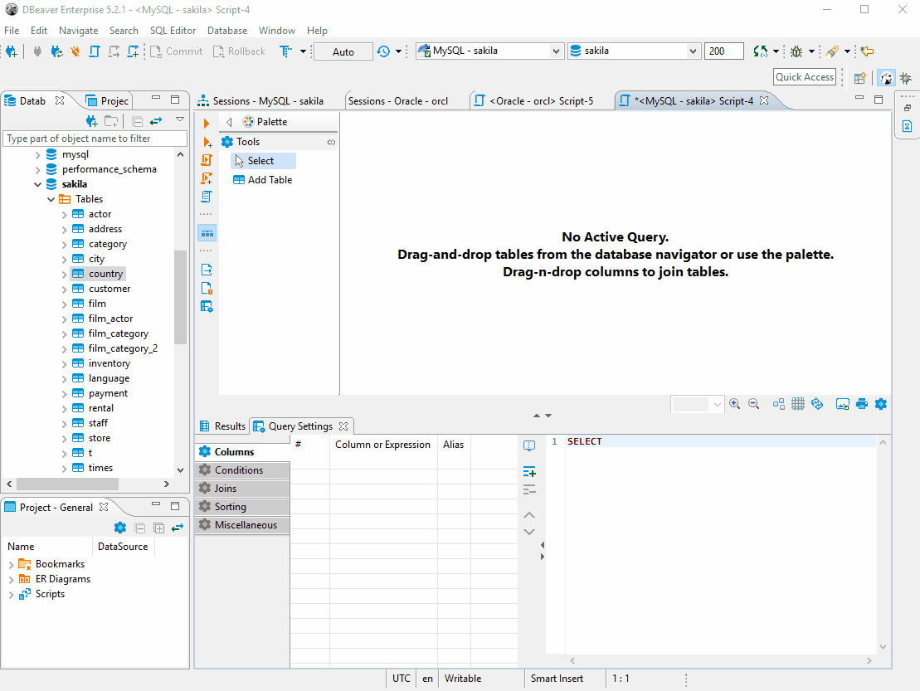Screen dimensions: 920x691
Task: Click the execute SQL statement arrow icon
Action: click(206, 123)
